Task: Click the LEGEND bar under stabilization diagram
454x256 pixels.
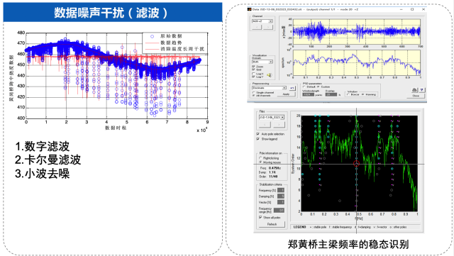Action: point(355,227)
